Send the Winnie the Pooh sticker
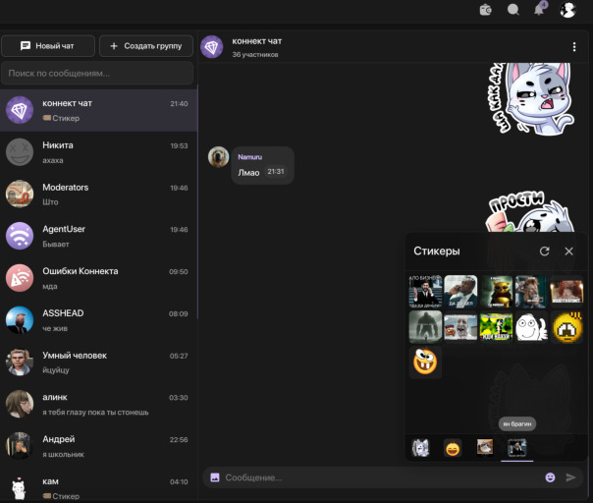Image resolution: width=593 pixels, height=503 pixels. tap(496, 292)
